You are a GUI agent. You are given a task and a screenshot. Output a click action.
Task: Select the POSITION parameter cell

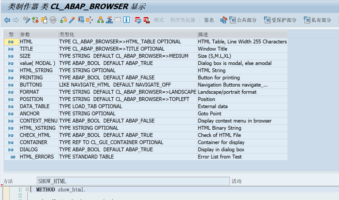click(x=39, y=99)
